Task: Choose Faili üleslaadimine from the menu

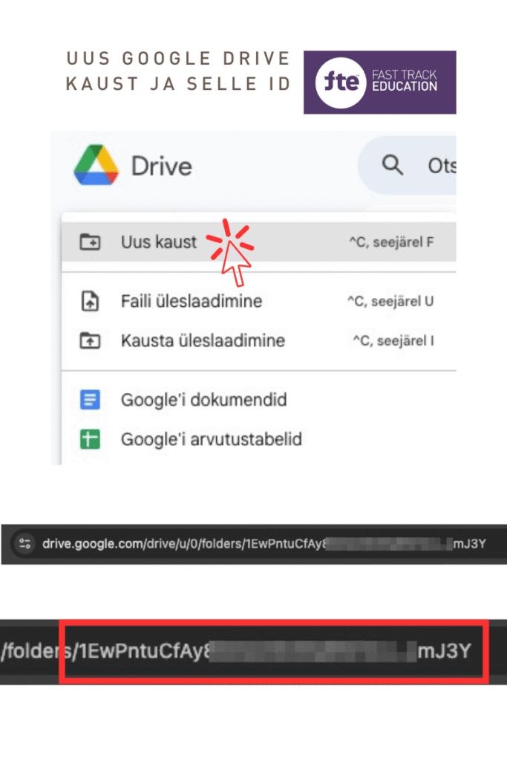Action: point(259,301)
